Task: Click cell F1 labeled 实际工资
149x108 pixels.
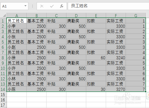Action: tap(116, 21)
